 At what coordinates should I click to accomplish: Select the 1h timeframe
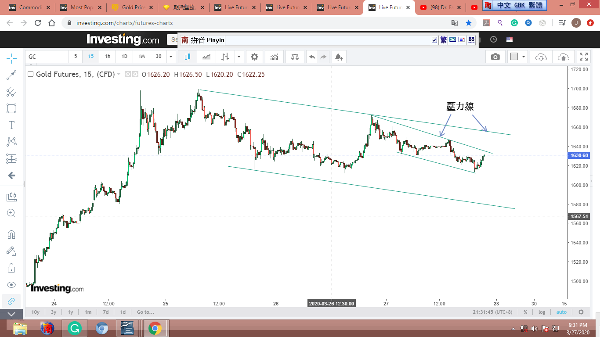point(108,56)
